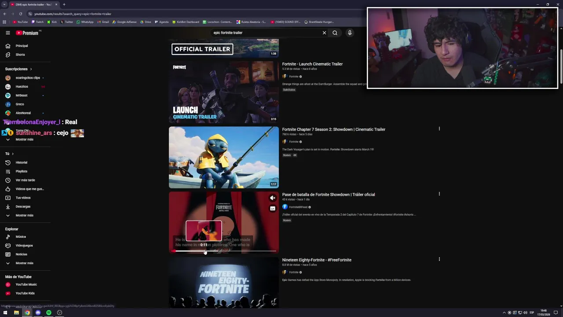Expand the 'Tú' section arrow

click(13, 154)
